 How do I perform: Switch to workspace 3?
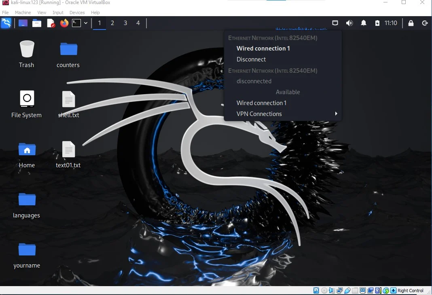[125, 23]
